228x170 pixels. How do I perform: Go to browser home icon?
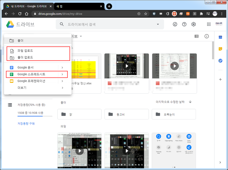26,14
